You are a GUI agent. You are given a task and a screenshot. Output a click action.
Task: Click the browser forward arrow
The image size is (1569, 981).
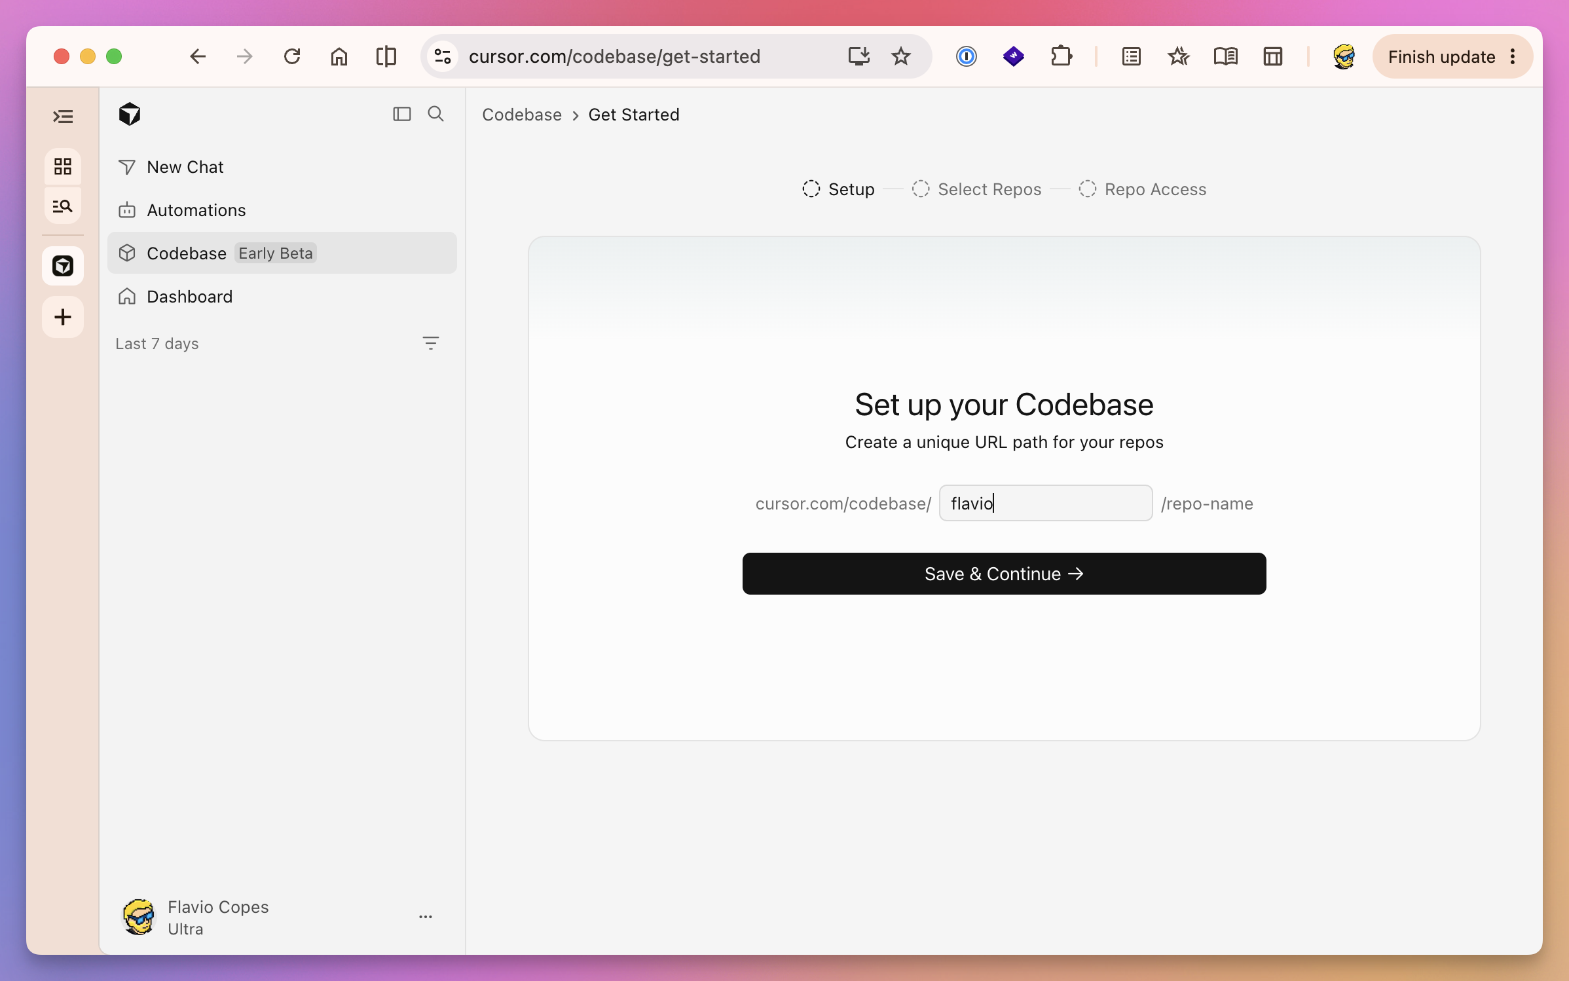click(x=244, y=56)
